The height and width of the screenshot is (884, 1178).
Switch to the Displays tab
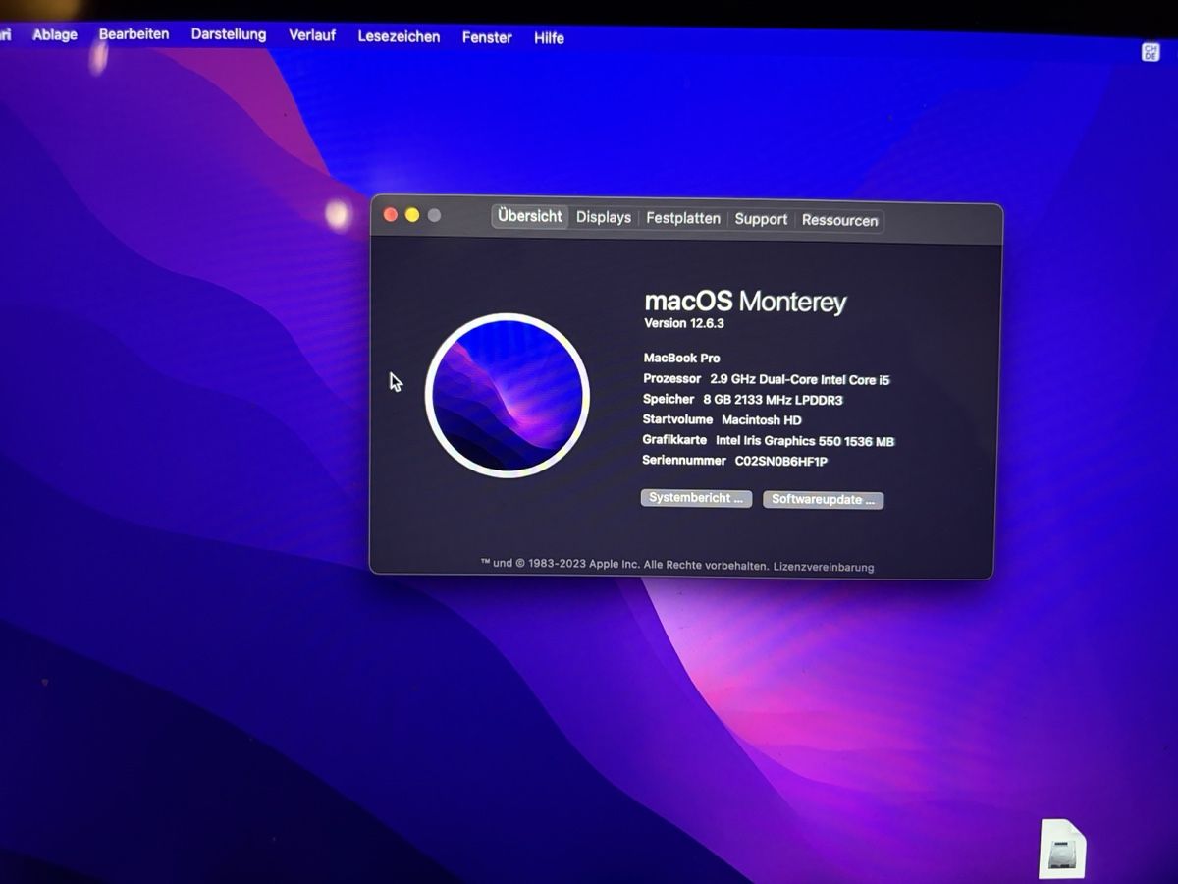604,217
